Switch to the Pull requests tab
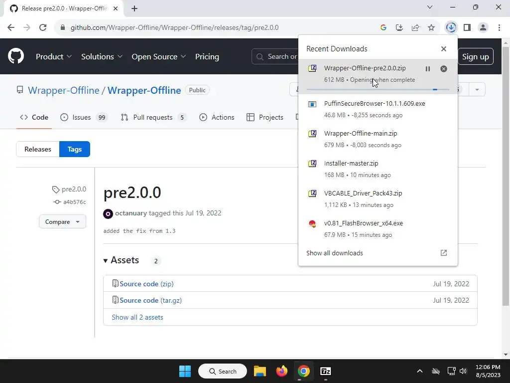Image resolution: width=510 pixels, height=383 pixels. [x=153, y=117]
